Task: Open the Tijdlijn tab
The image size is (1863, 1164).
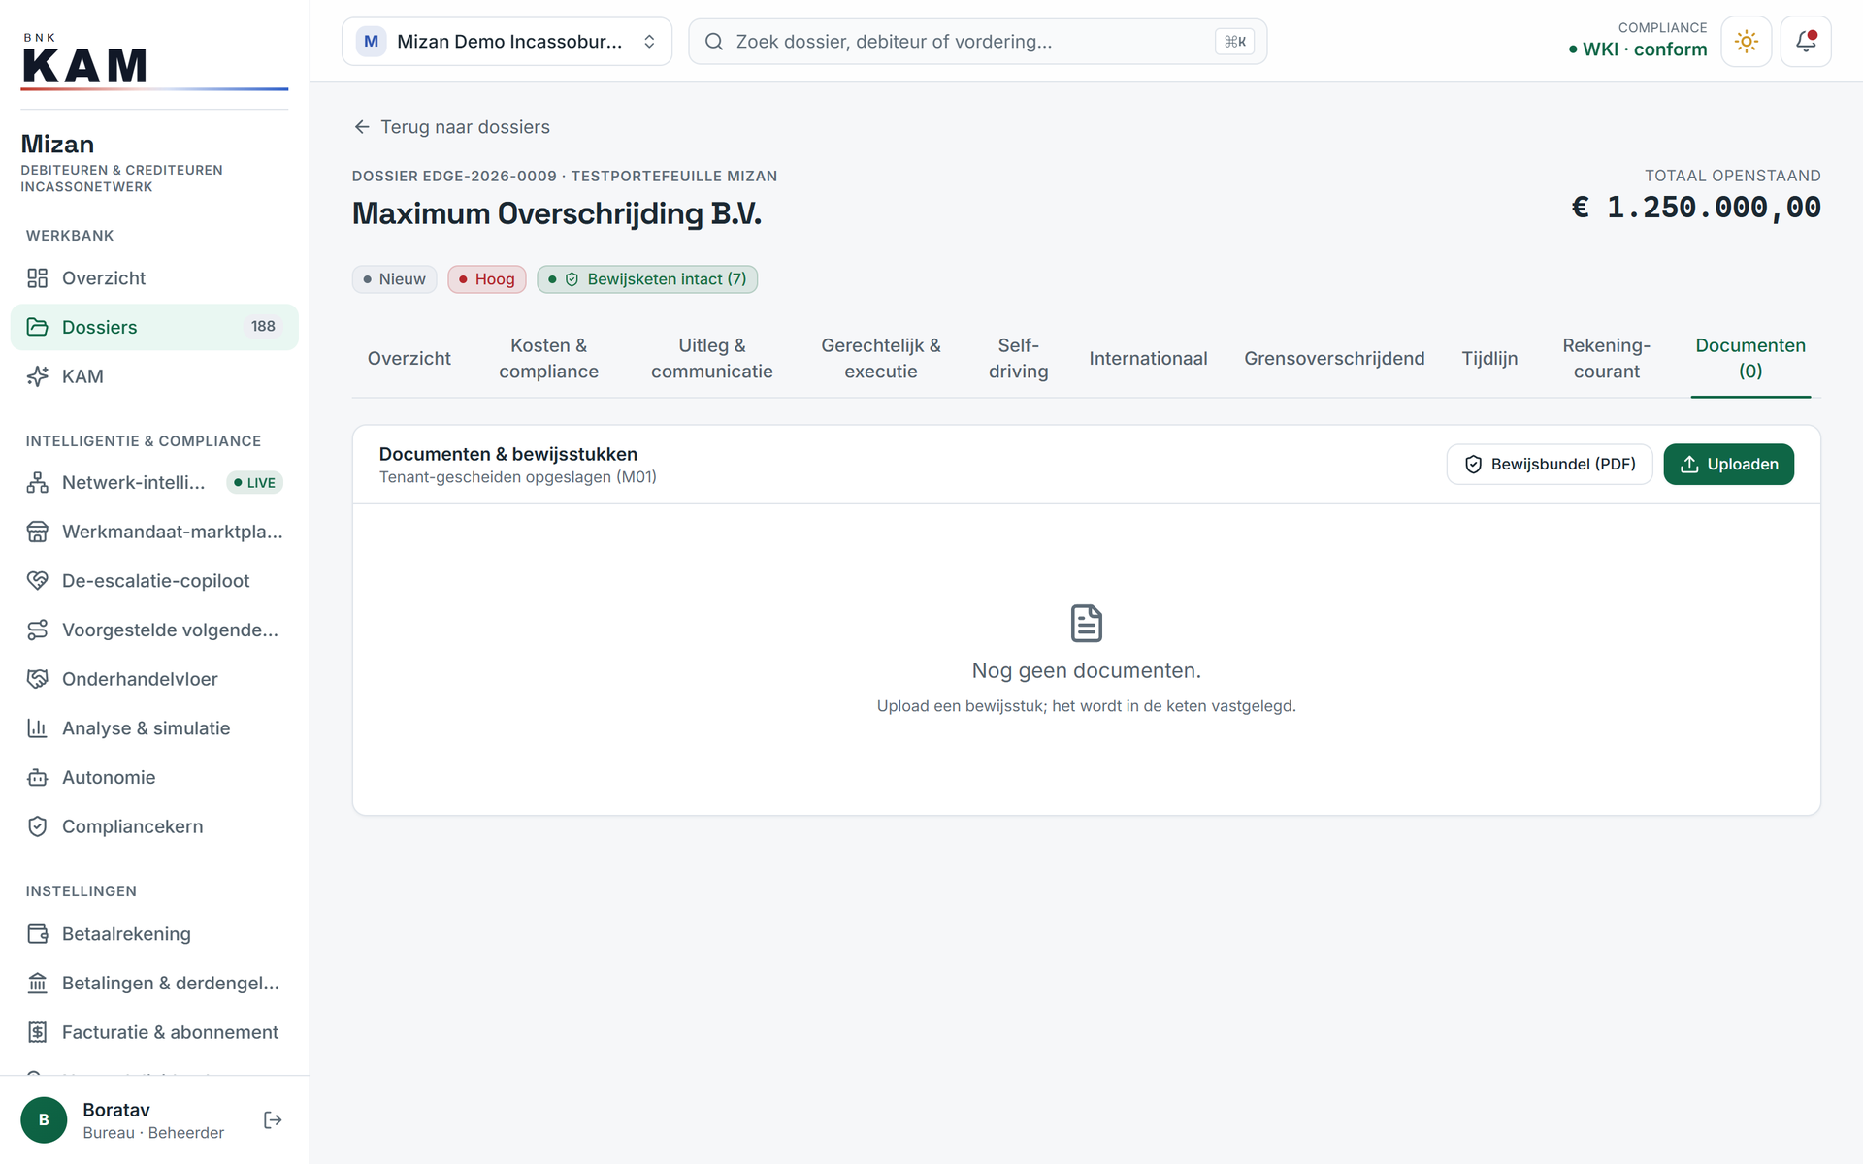Action: point(1489,359)
